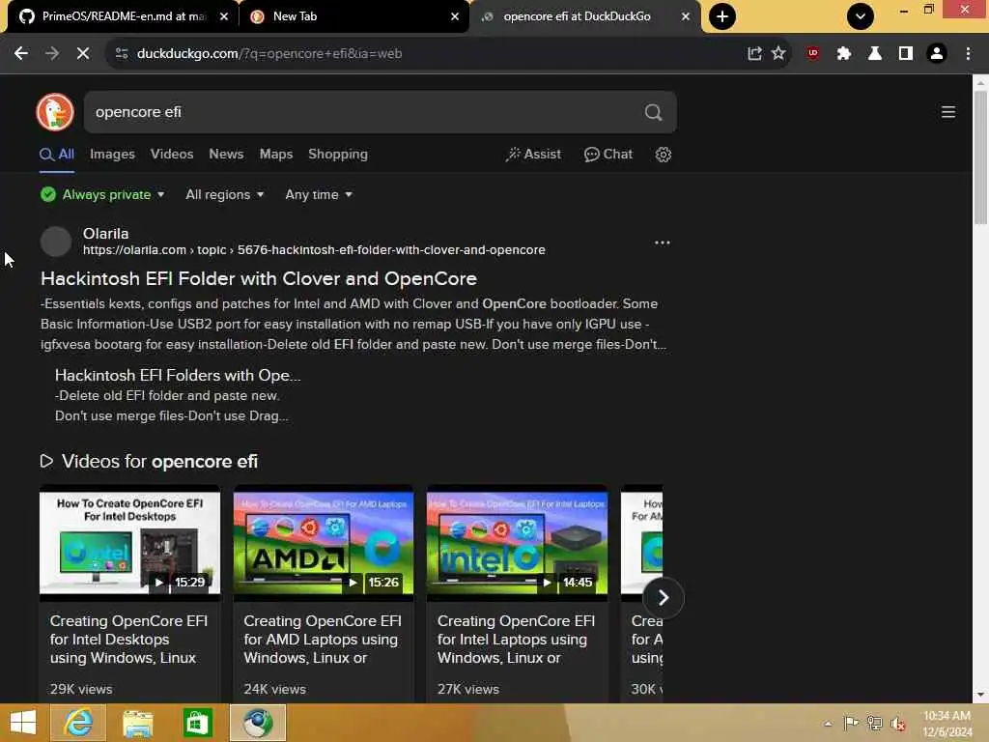989x742 pixels.
Task: Submit search with magnifier icon
Action: pos(654,112)
